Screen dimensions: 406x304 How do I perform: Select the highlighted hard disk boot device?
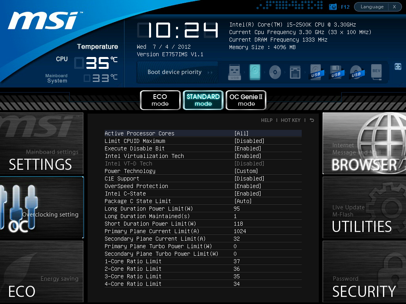(255, 72)
